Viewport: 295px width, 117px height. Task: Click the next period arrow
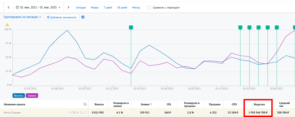click(68, 7)
